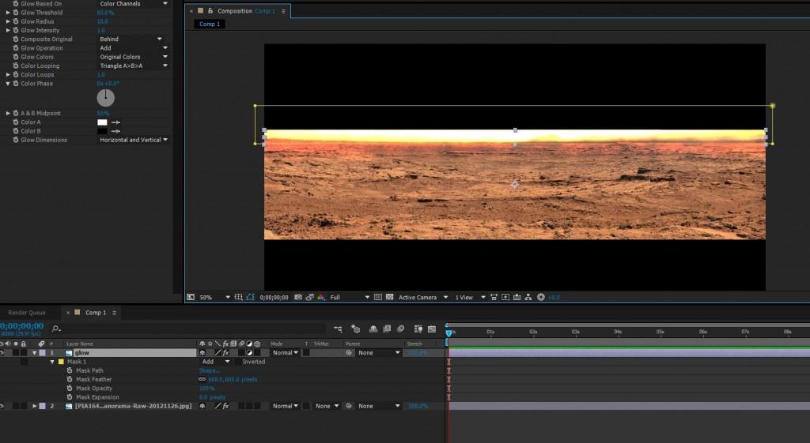This screenshot has height=443, width=810.
Task: Open the Glow Operation dropdown
Action: pos(133,48)
